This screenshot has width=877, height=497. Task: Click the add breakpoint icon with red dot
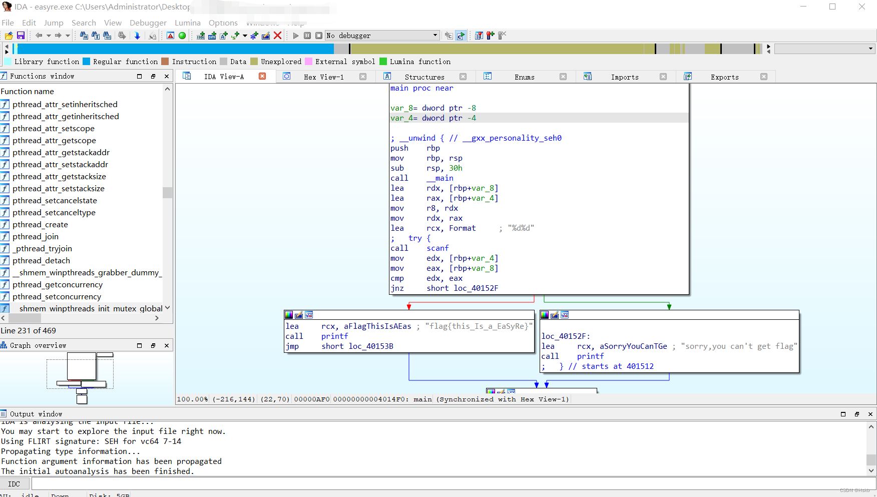(x=491, y=36)
